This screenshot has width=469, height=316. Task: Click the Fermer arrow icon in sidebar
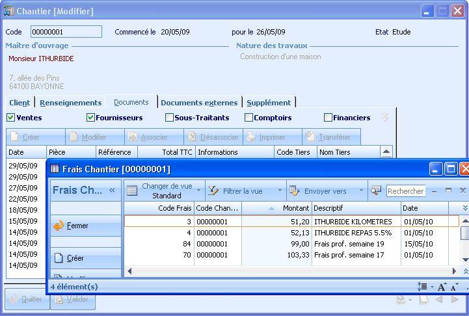click(x=59, y=226)
